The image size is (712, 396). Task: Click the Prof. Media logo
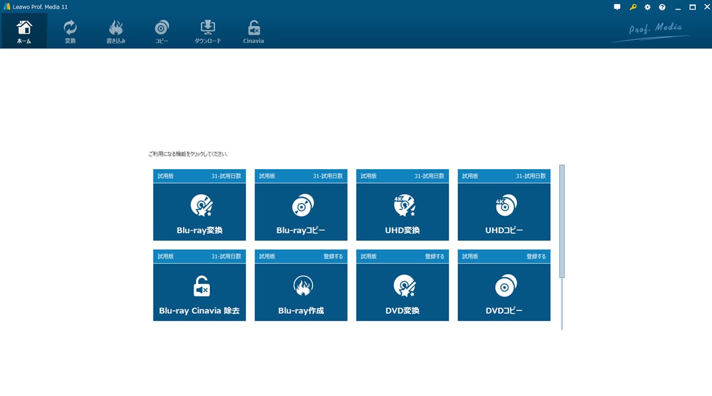pos(651,31)
